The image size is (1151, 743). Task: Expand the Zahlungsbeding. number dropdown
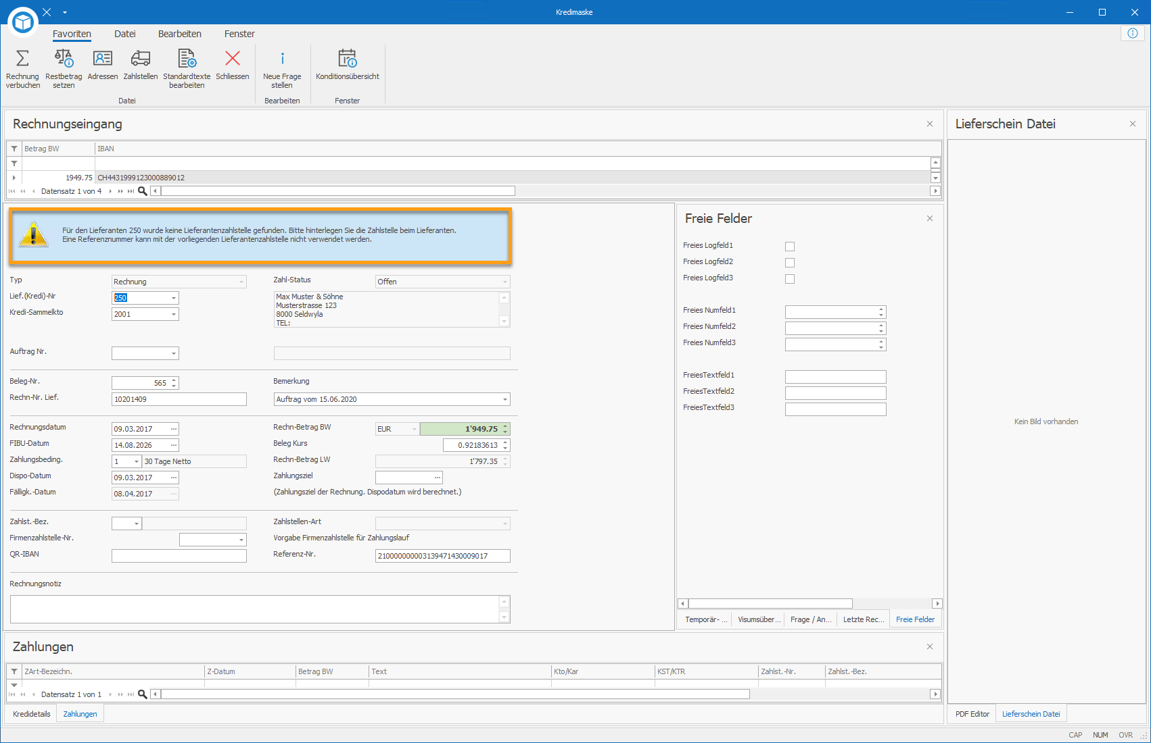click(x=137, y=461)
